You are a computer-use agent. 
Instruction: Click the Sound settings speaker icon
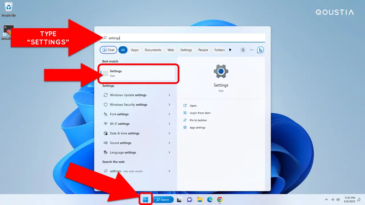pyautogui.click(x=106, y=143)
